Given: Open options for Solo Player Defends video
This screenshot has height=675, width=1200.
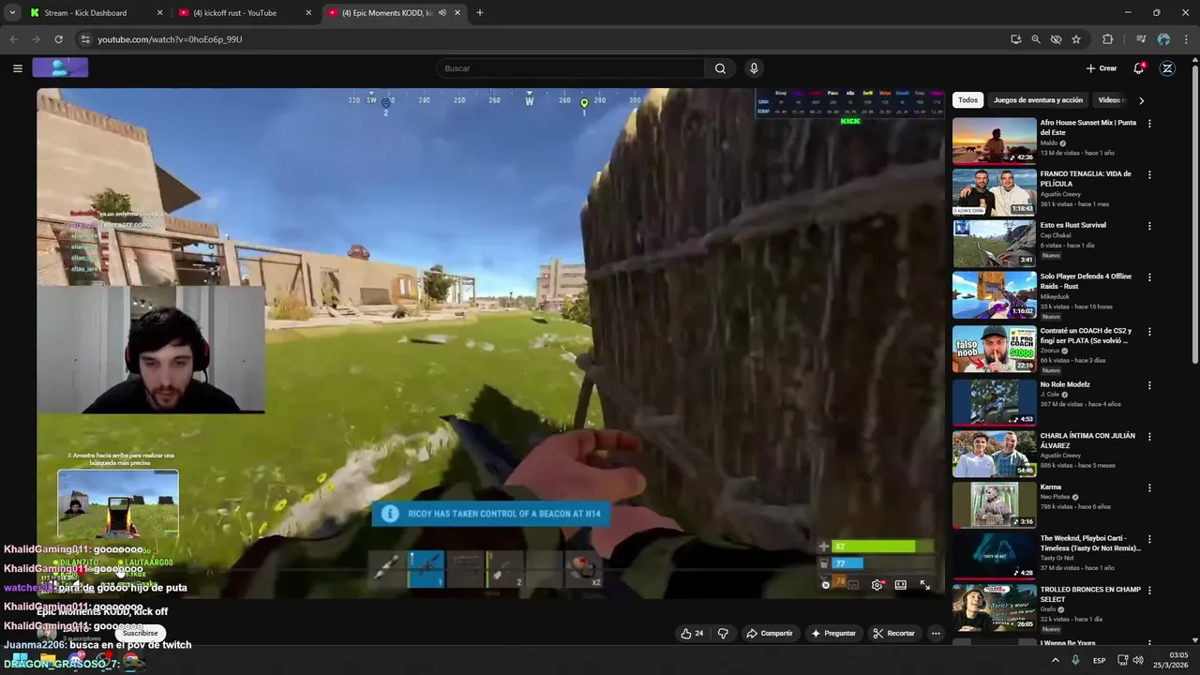Looking at the screenshot, I should click(x=1149, y=277).
